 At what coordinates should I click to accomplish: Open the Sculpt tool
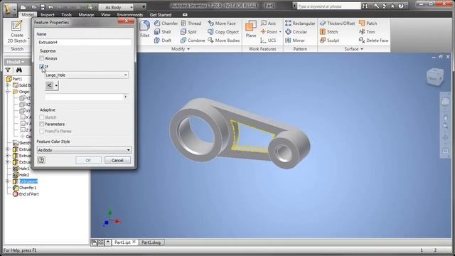(x=329, y=41)
